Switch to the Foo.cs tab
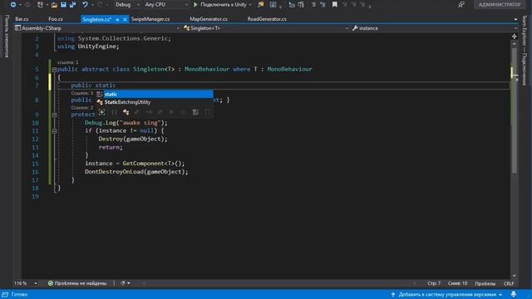Viewport: 532px width, 299px height. 56,19
